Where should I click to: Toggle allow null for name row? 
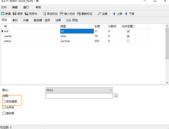click(x=128, y=36)
